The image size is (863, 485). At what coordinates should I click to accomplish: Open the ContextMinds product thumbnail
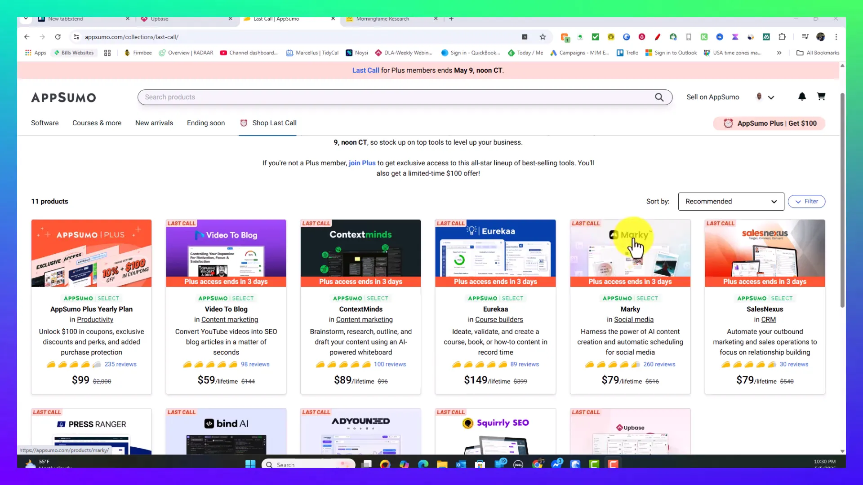[360, 253]
